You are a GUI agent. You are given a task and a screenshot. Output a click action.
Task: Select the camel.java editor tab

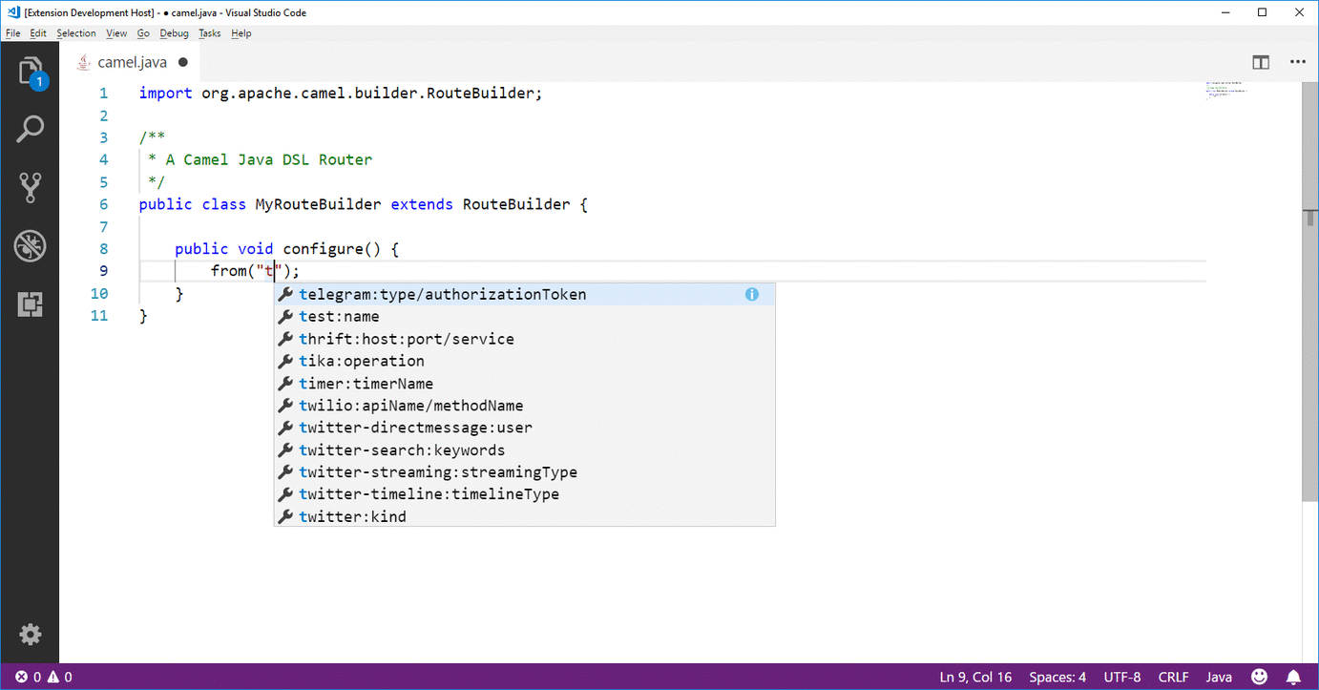(132, 62)
